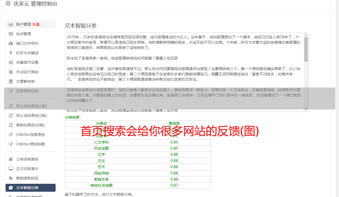Click the scrollbar thumb in the article text area
The height and width of the screenshot is (197, 339).
tap(306, 49)
